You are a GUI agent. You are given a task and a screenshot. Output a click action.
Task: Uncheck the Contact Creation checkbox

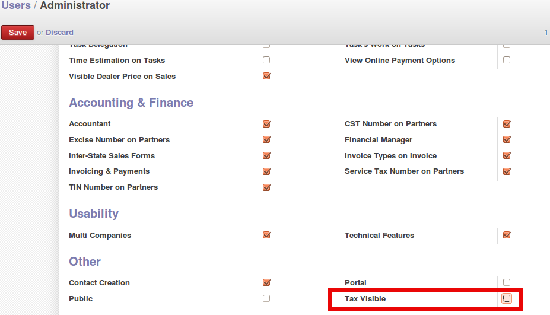click(266, 283)
